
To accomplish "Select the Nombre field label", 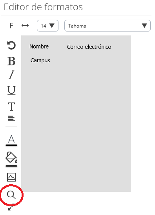I will [x=39, y=46].
